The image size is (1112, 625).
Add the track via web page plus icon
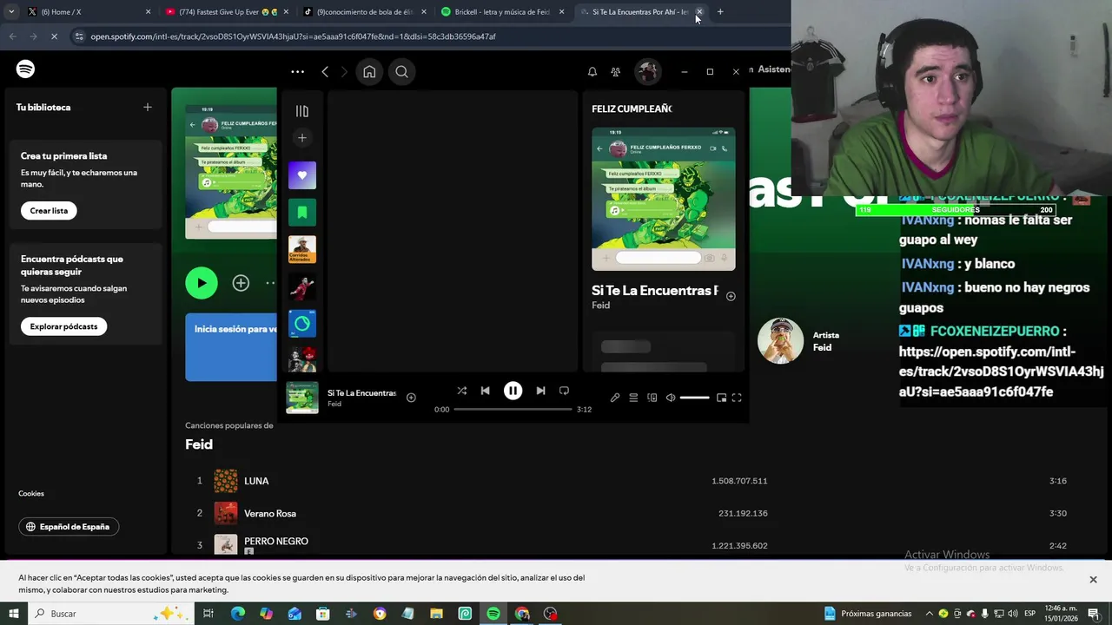(x=241, y=283)
